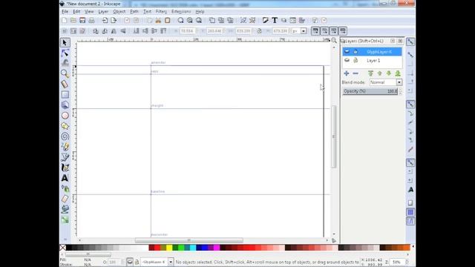The height and width of the screenshot is (267, 475).
Task: Select the Node edit tool
Action: (x=65, y=53)
